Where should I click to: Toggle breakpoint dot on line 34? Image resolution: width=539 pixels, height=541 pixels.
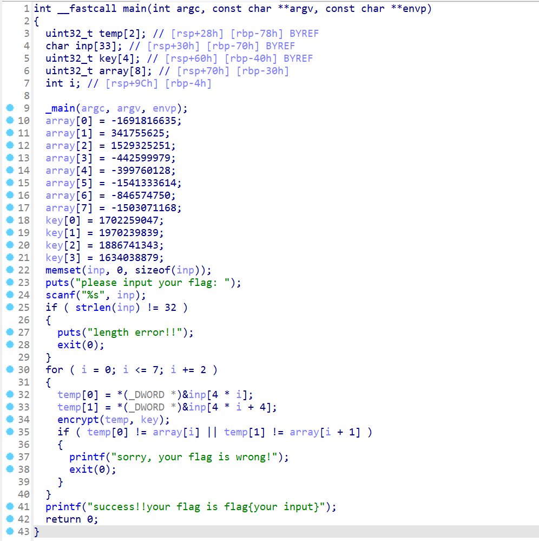coord(10,419)
